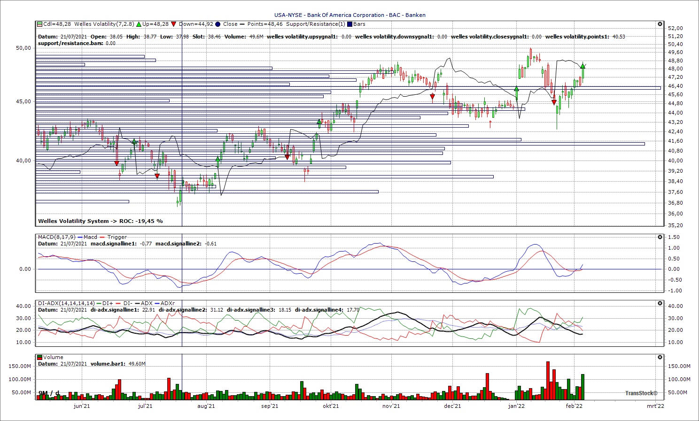Click the TransStock copyright label

click(x=641, y=393)
